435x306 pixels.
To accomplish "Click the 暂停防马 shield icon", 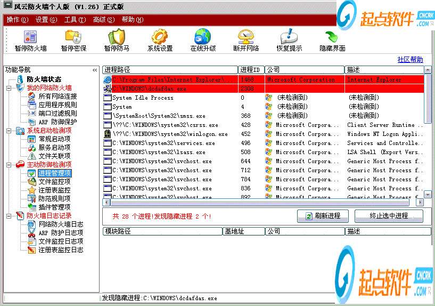I will click(x=117, y=36).
